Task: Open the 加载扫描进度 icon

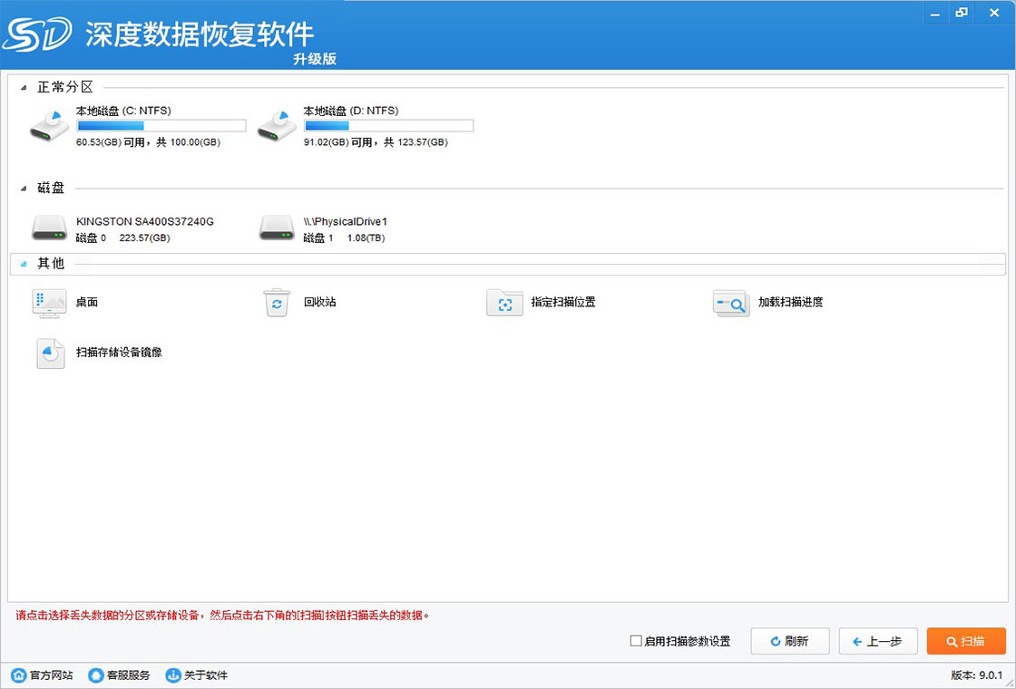Action: 731,303
